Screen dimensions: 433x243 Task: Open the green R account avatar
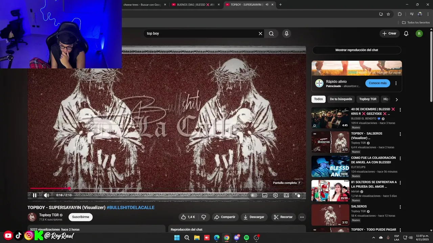419,33
